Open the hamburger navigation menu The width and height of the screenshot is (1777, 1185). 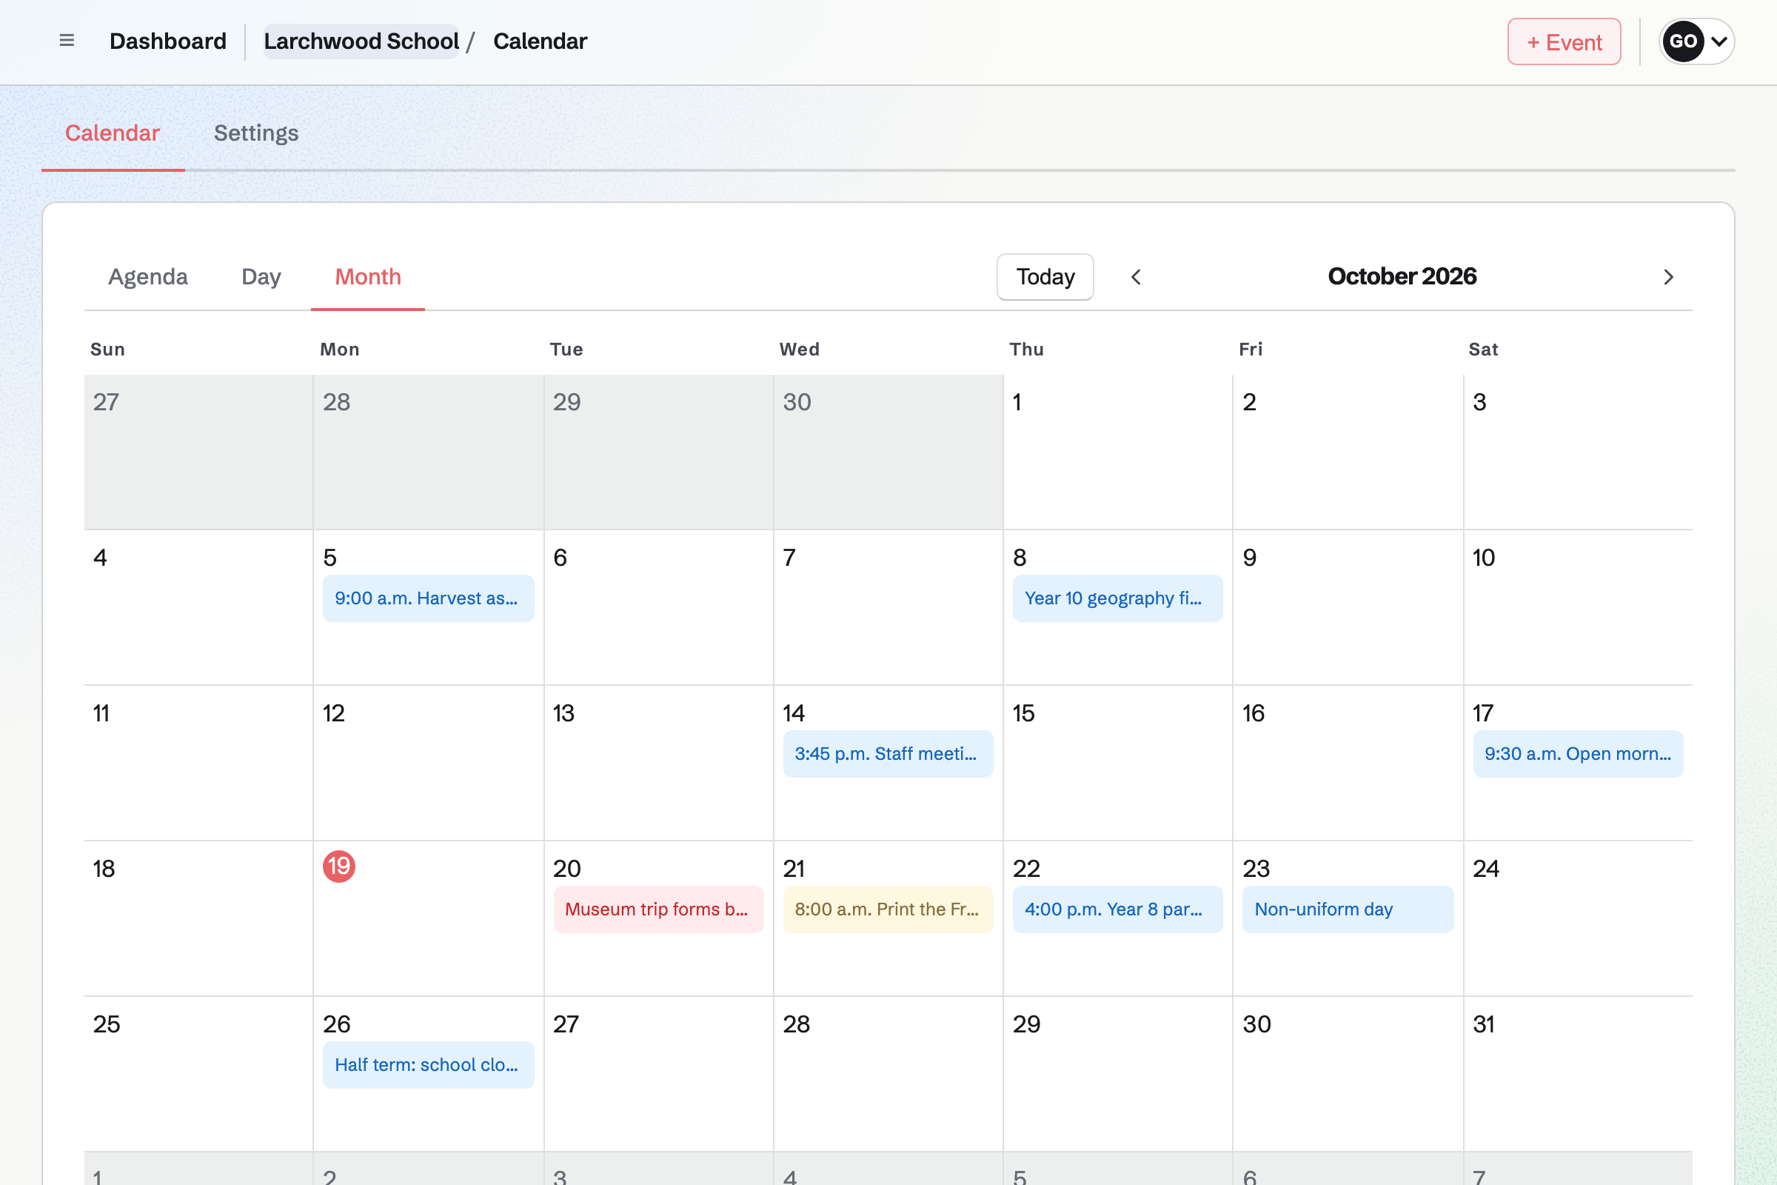(67, 41)
